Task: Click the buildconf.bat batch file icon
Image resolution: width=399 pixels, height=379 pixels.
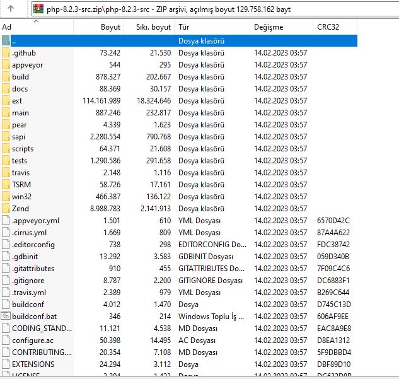Action: [6, 317]
